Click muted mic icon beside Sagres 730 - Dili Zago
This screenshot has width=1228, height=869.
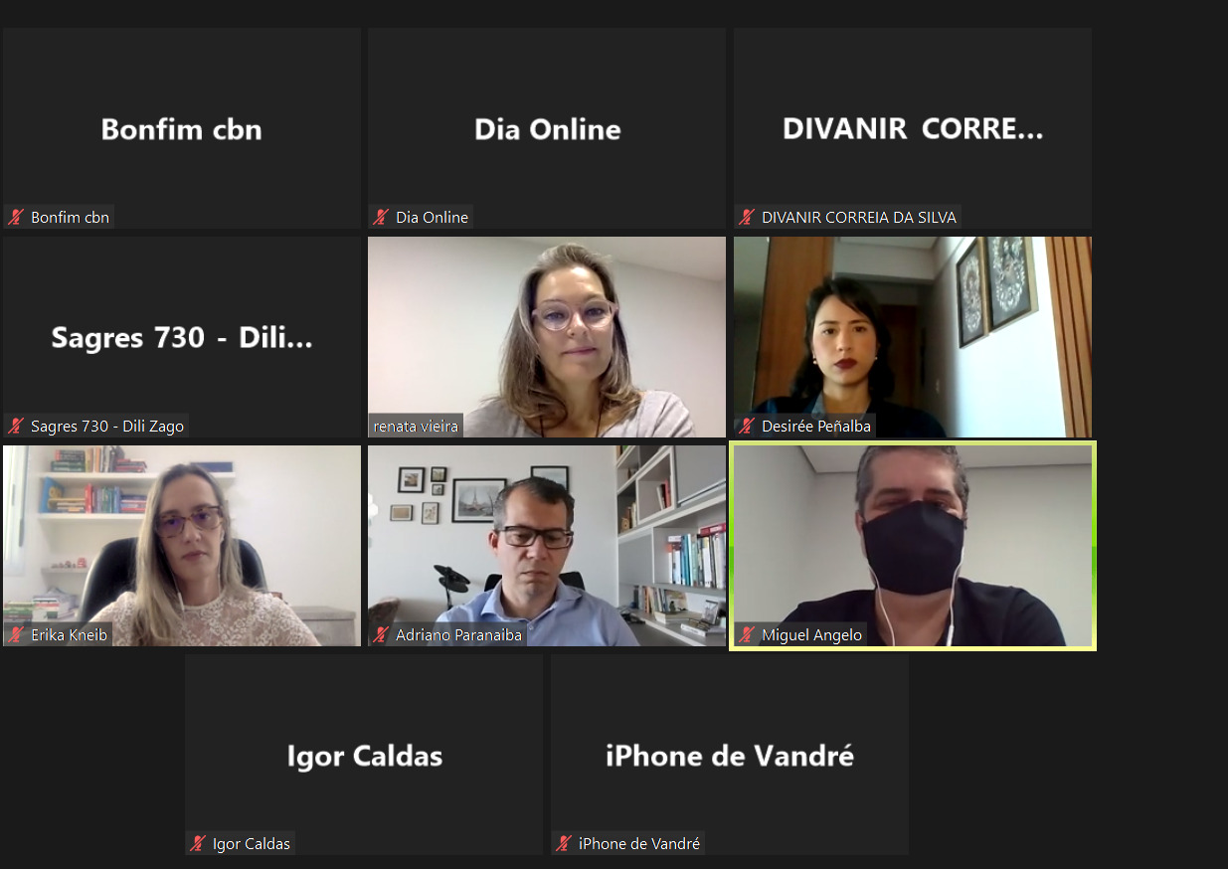click(x=16, y=426)
